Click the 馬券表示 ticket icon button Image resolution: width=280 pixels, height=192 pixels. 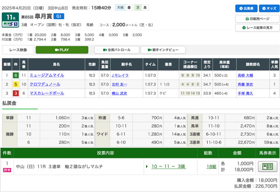point(267,166)
